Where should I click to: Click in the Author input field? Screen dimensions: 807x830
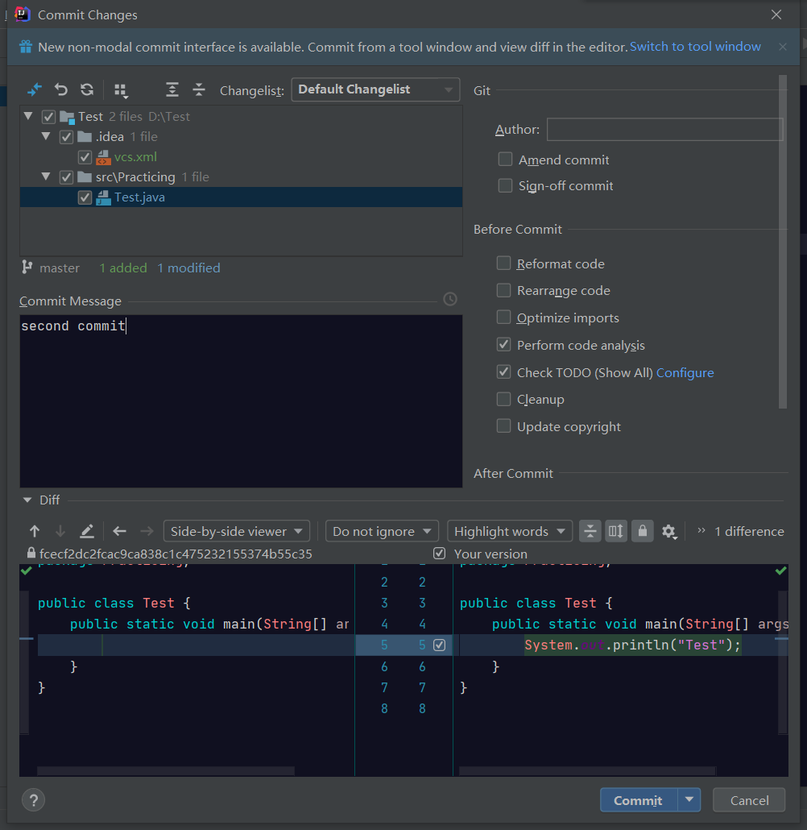tap(664, 129)
